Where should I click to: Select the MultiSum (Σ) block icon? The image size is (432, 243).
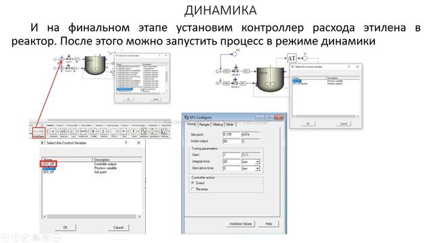click(103, 131)
